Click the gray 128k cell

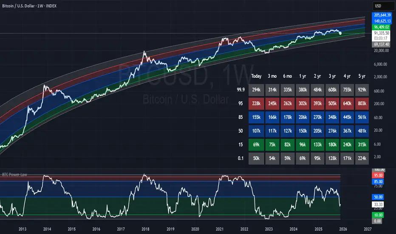click(x=332, y=158)
